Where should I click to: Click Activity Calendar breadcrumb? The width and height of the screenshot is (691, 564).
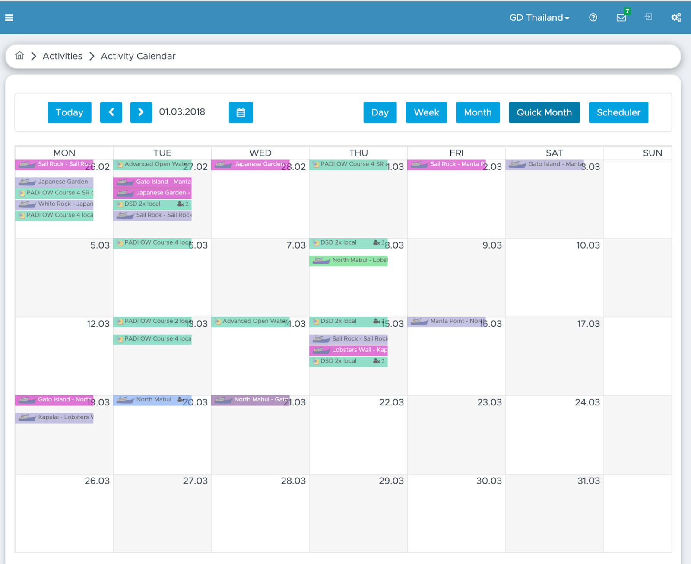[x=138, y=56]
